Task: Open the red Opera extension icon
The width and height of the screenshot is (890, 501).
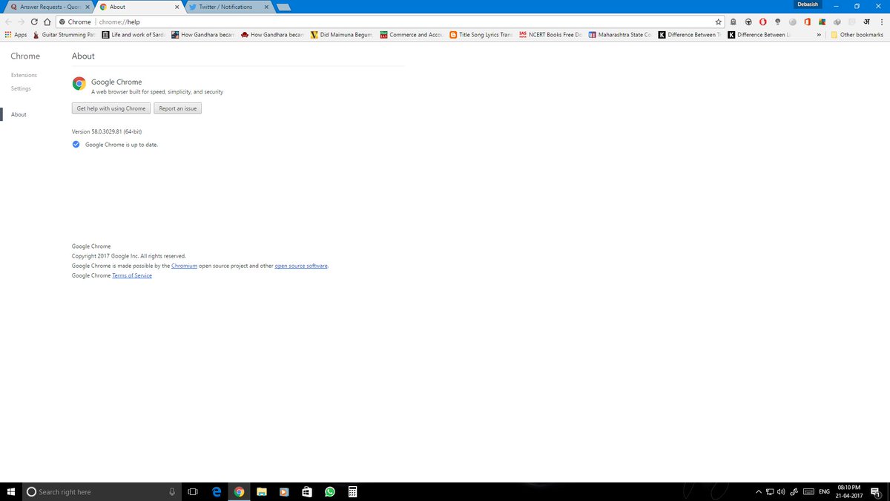Action: point(762,22)
